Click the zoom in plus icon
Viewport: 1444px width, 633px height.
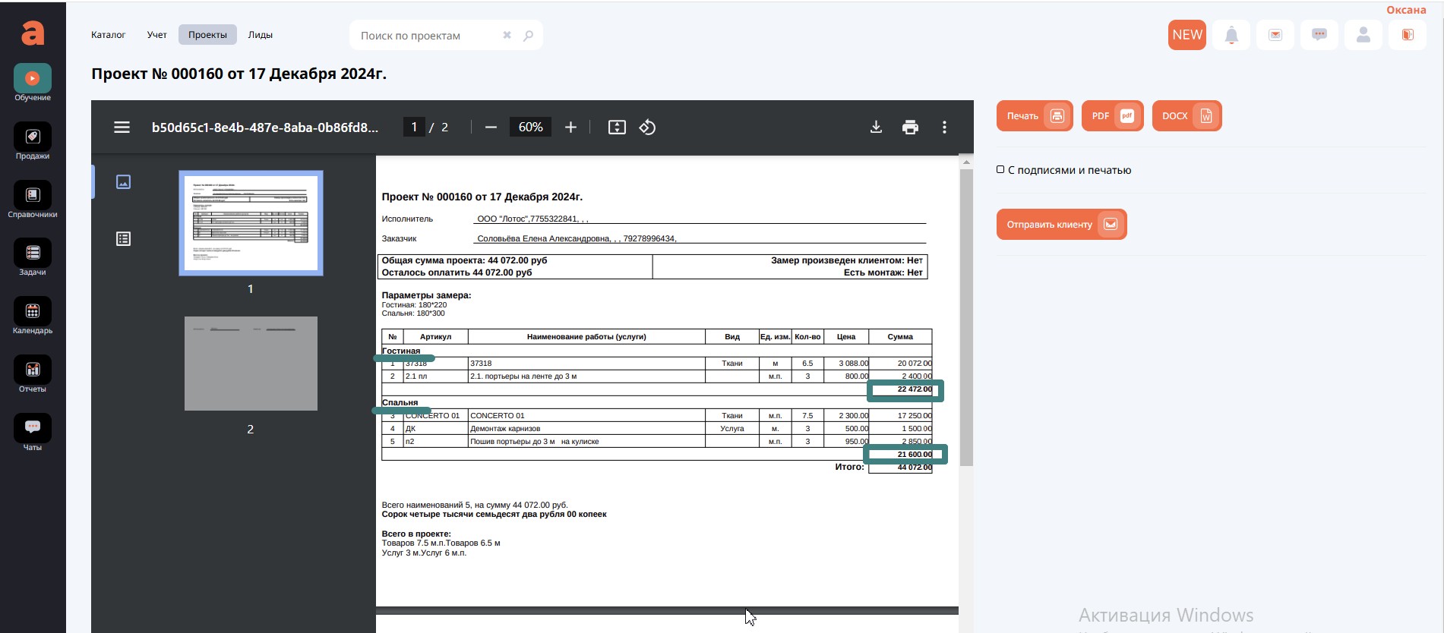tap(570, 128)
